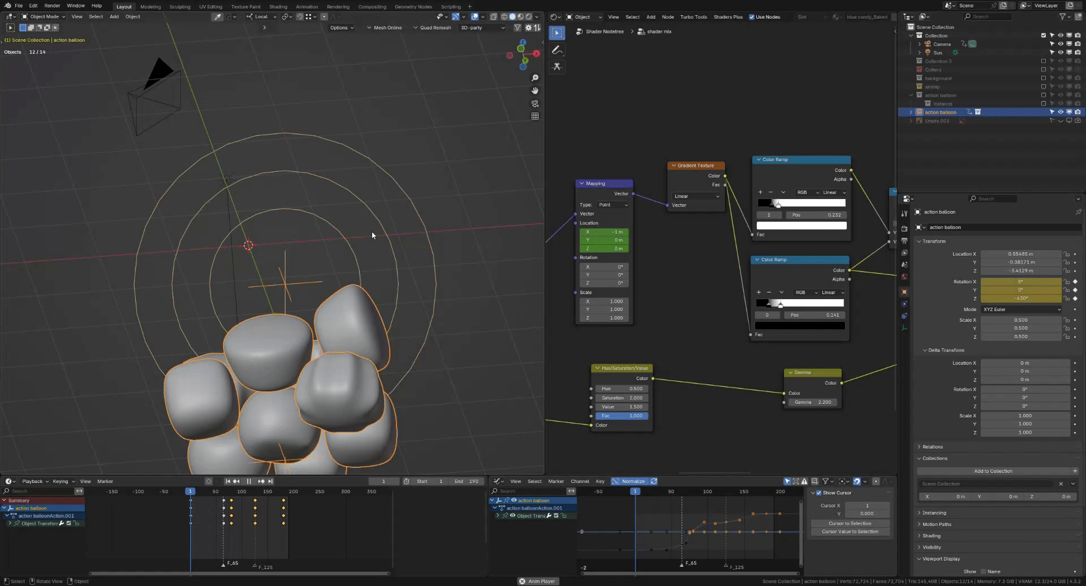The width and height of the screenshot is (1086, 586).
Task: Click Add to Collection button
Action: tap(993, 471)
